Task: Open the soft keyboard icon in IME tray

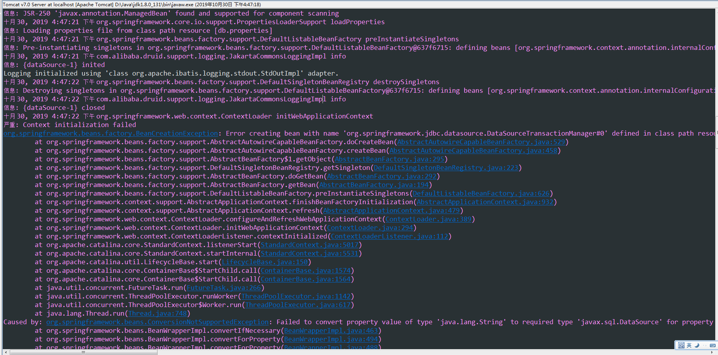Action: [x=713, y=345]
